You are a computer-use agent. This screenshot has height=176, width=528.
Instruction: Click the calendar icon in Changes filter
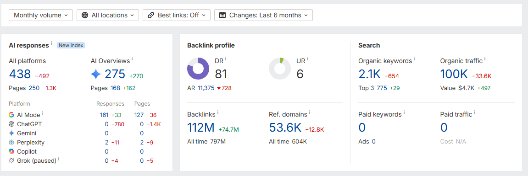coord(222,15)
